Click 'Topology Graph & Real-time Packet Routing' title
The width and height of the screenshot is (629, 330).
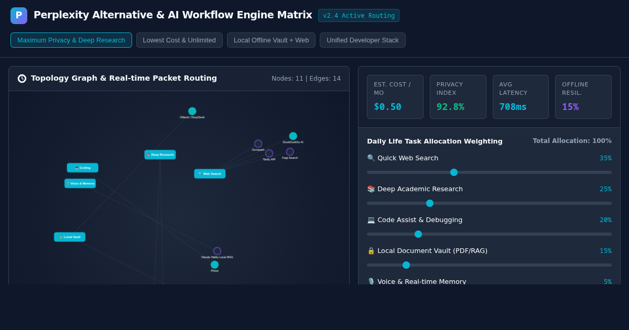click(124, 78)
